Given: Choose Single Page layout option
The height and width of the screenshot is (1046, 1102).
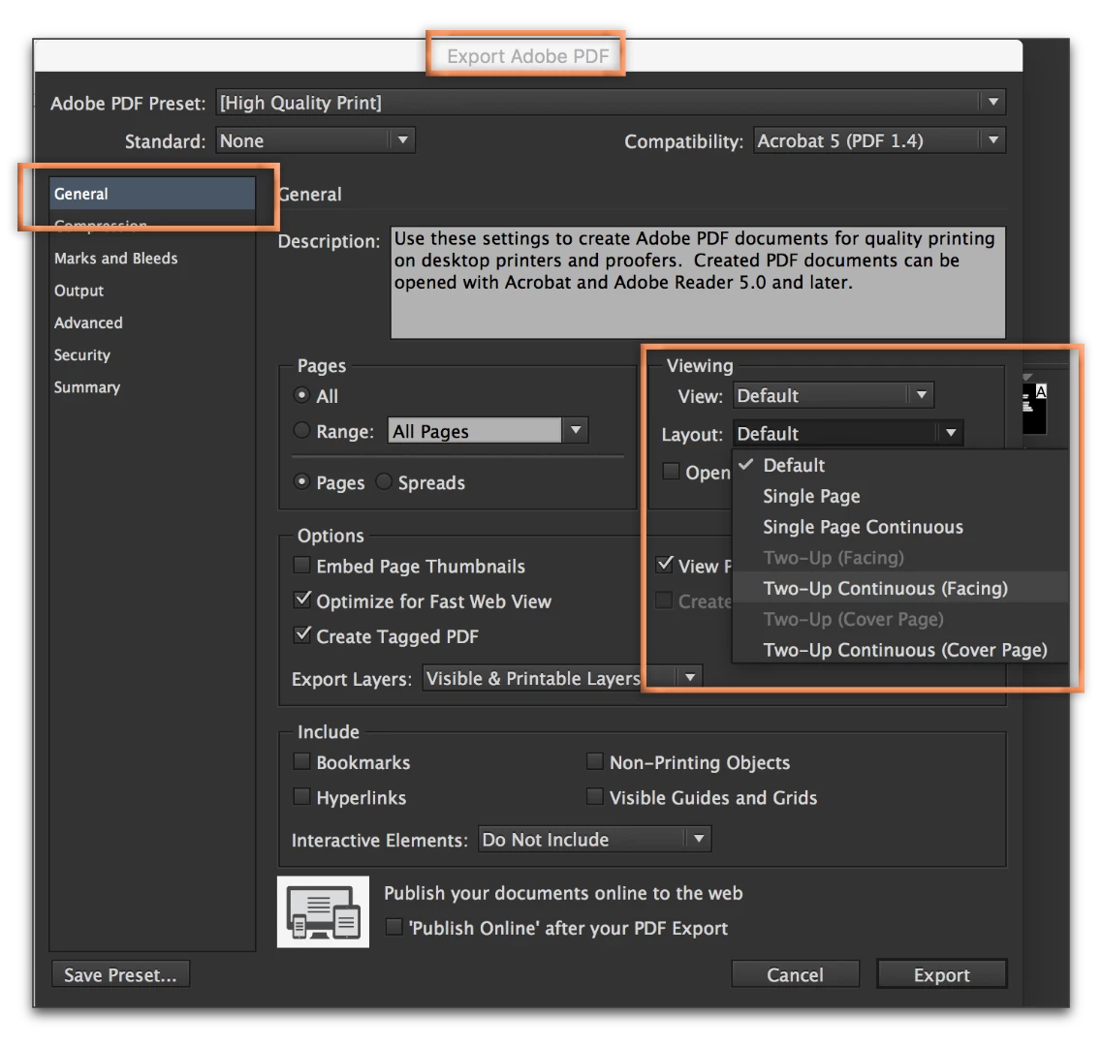Looking at the screenshot, I should point(900,496).
